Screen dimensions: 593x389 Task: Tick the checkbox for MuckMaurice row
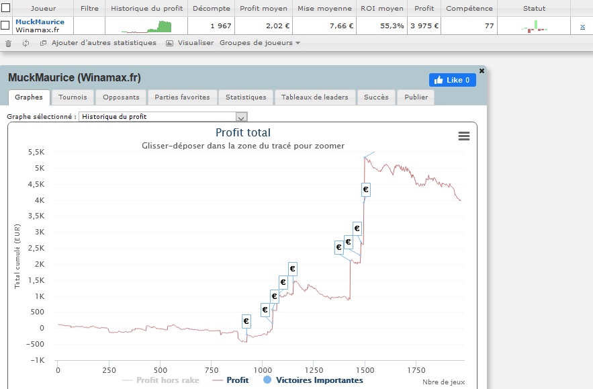pyautogui.click(x=5, y=26)
